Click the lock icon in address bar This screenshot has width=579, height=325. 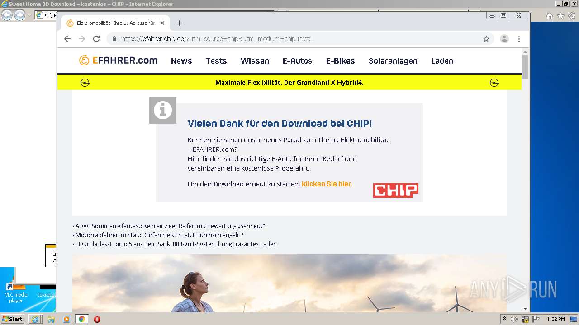click(x=114, y=39)
